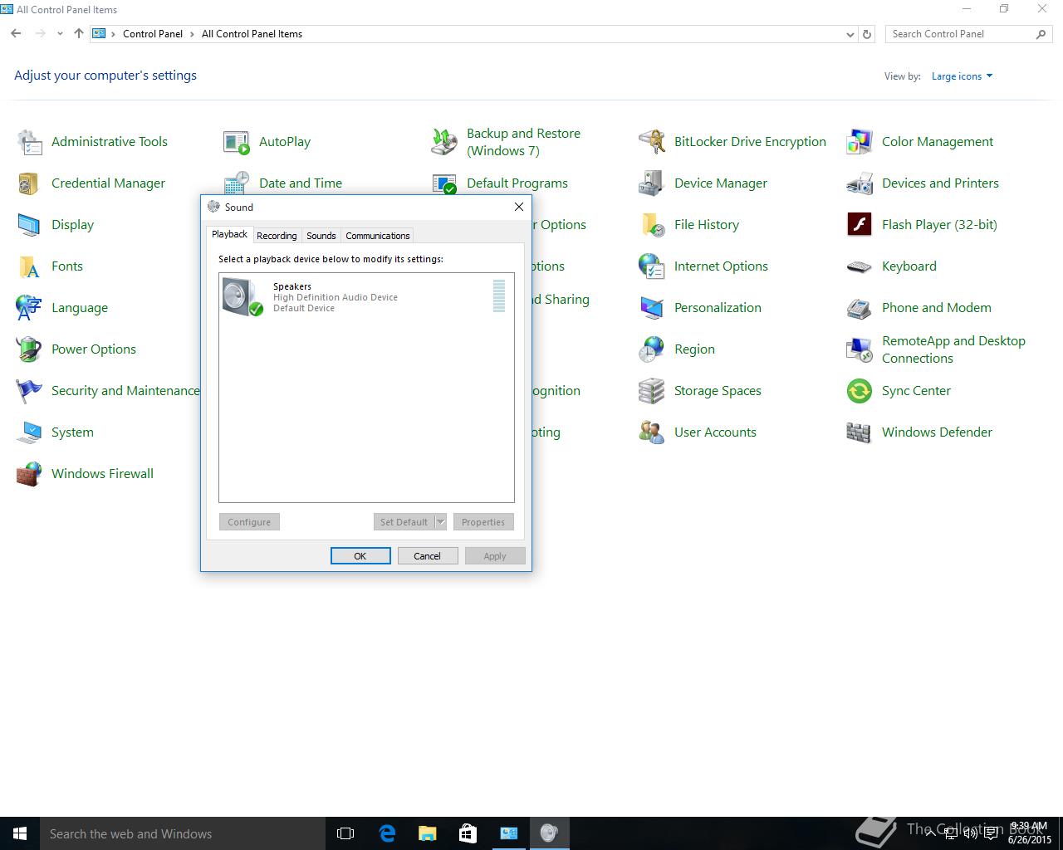1063x850 pixels.
Task: Open Task View on the taskbar
Action: 345,833
